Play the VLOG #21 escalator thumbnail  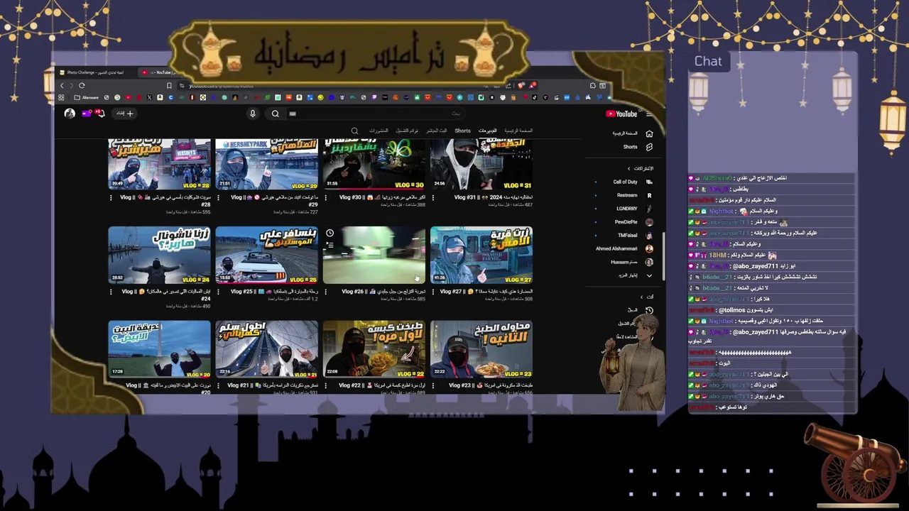pos(267,349)
